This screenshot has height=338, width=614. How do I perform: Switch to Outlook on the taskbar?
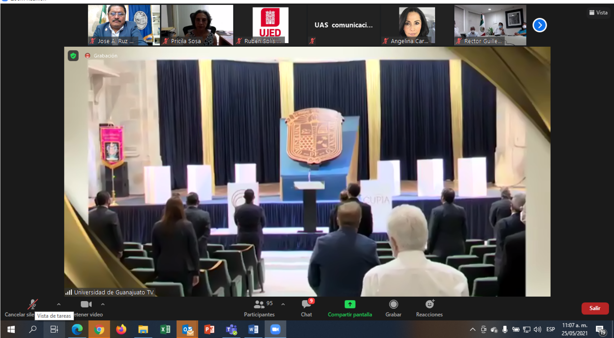(x=187, y=329)
